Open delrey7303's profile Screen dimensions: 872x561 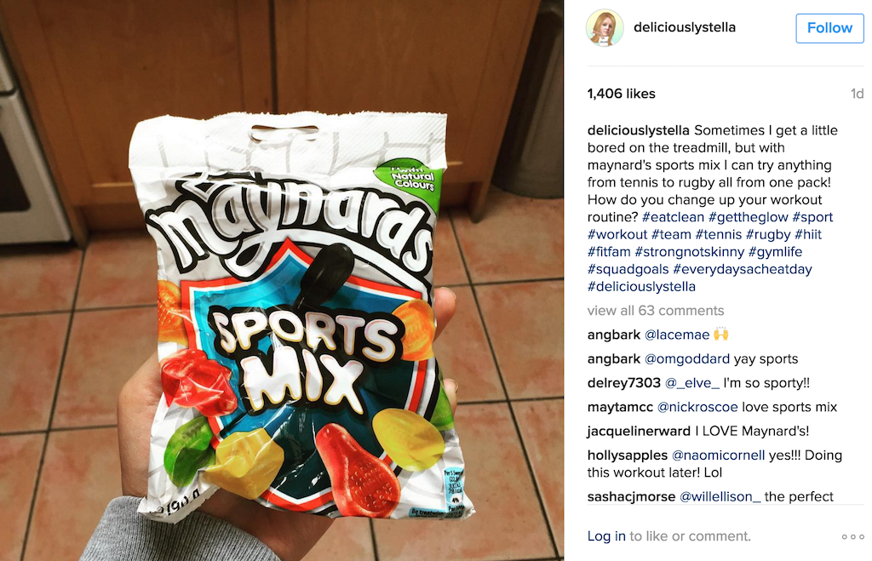624,382
